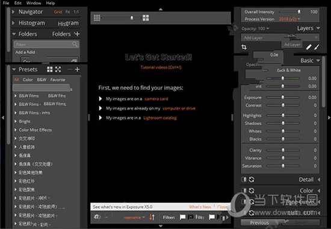Select the large thumbnails grid icon
The width and height of the screenshot is (331, 229).
146,18
